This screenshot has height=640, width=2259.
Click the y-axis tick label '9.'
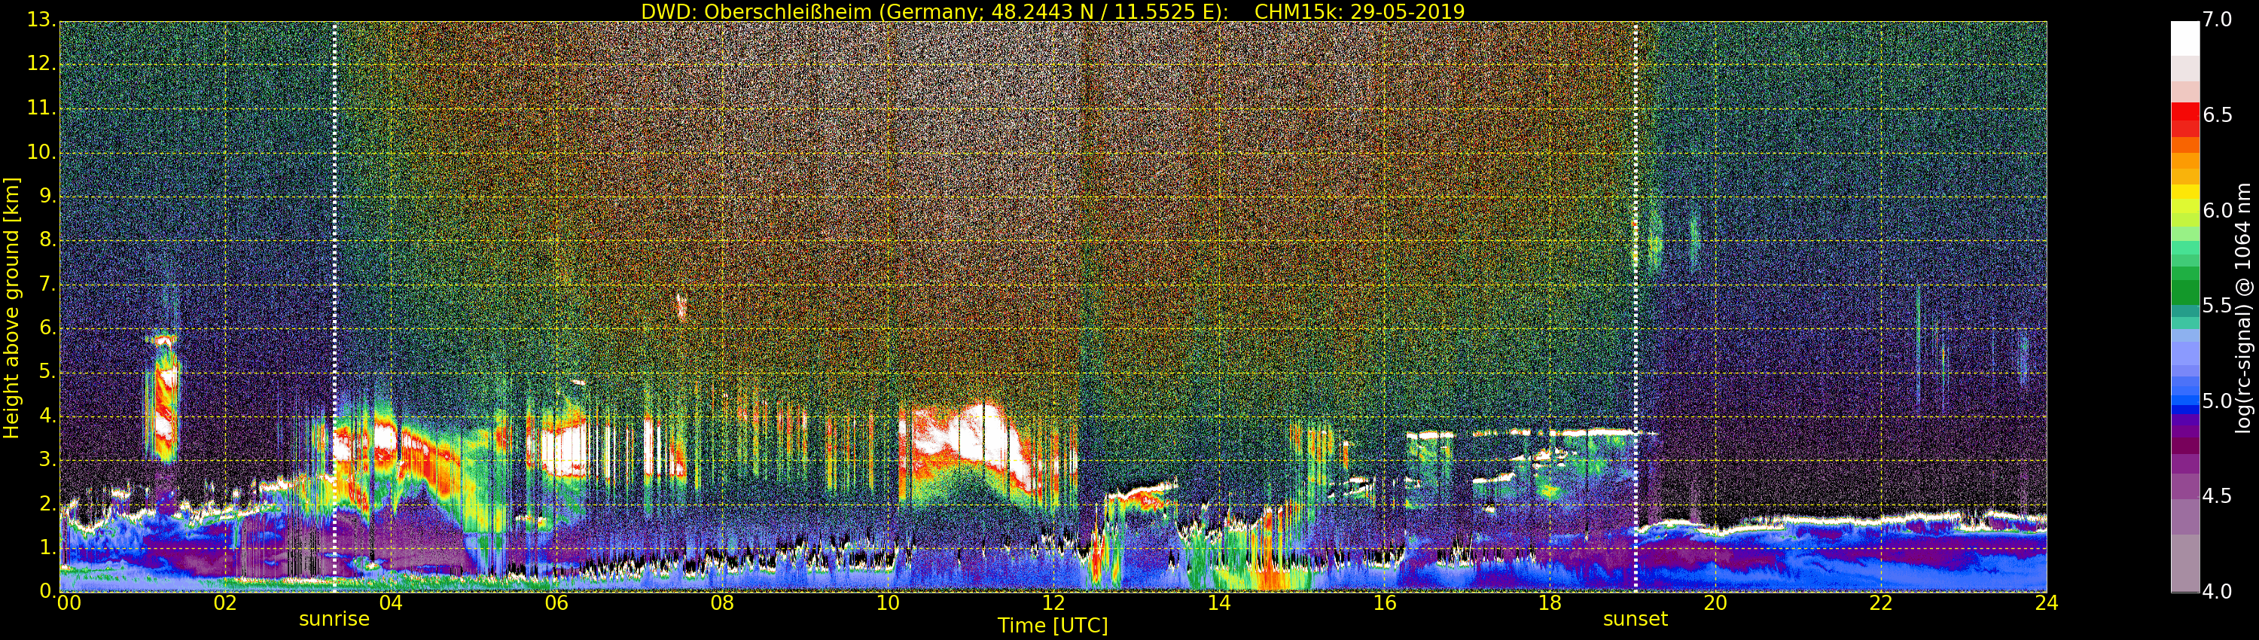point(47,196)
